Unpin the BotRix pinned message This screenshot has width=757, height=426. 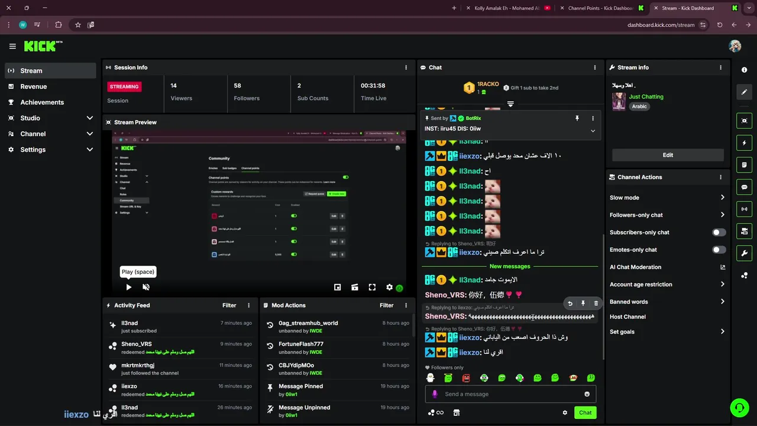(x=577, y=118)
